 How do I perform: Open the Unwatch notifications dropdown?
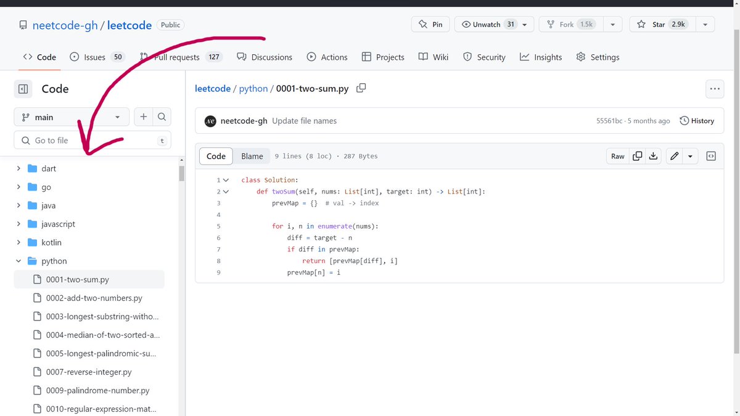point(494,25)
